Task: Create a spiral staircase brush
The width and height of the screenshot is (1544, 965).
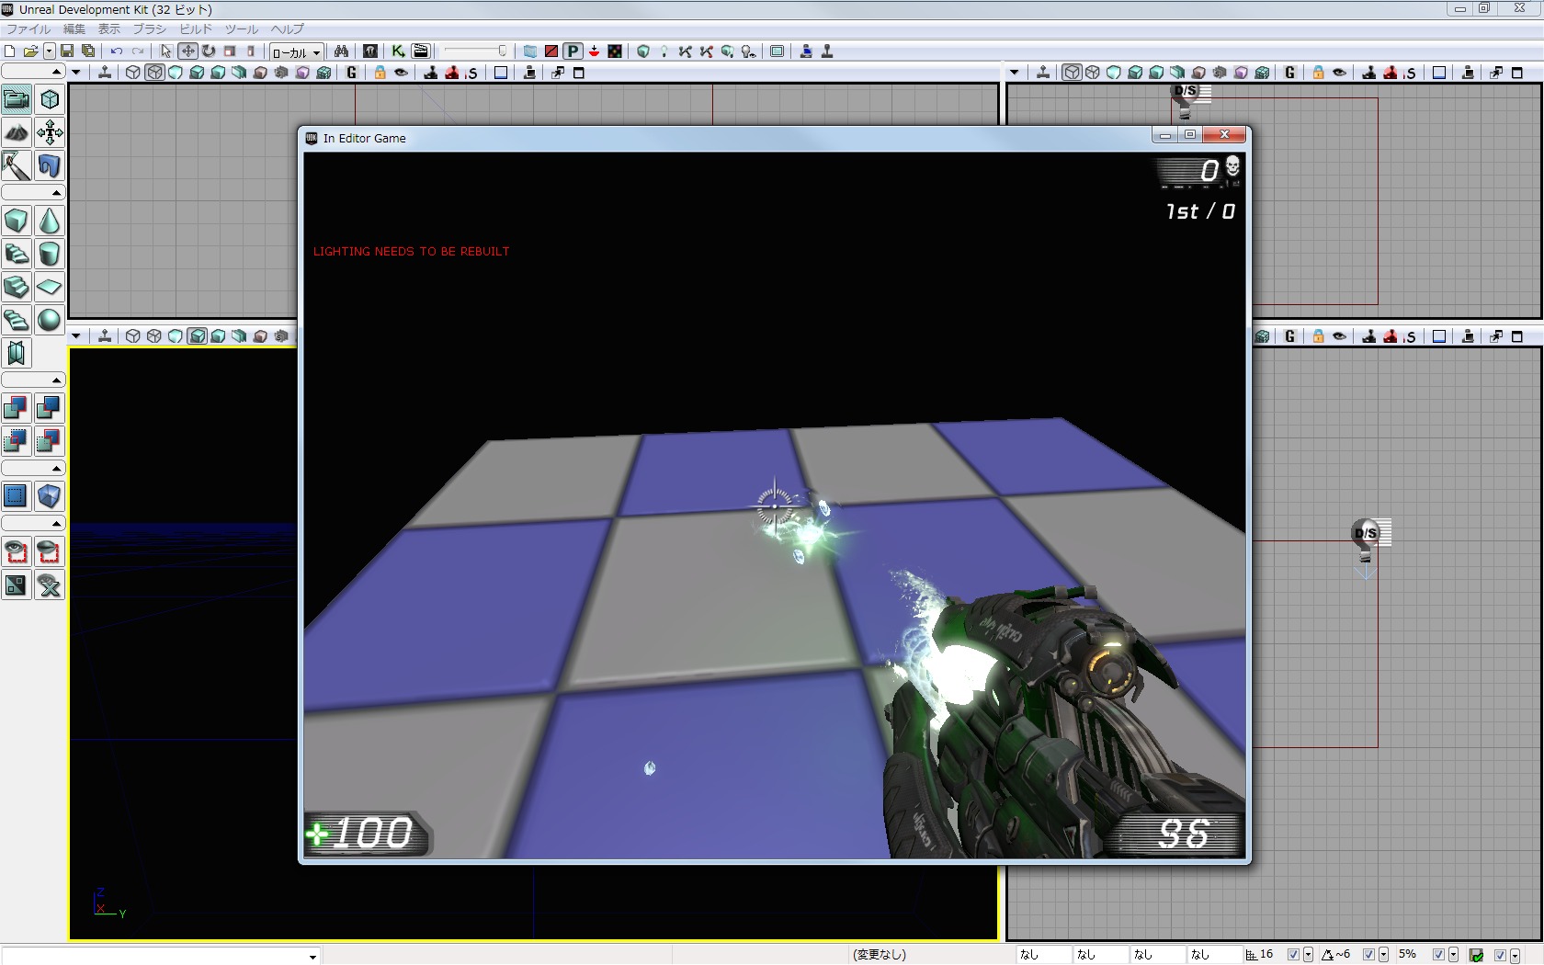Action: (x=17, y=320)
